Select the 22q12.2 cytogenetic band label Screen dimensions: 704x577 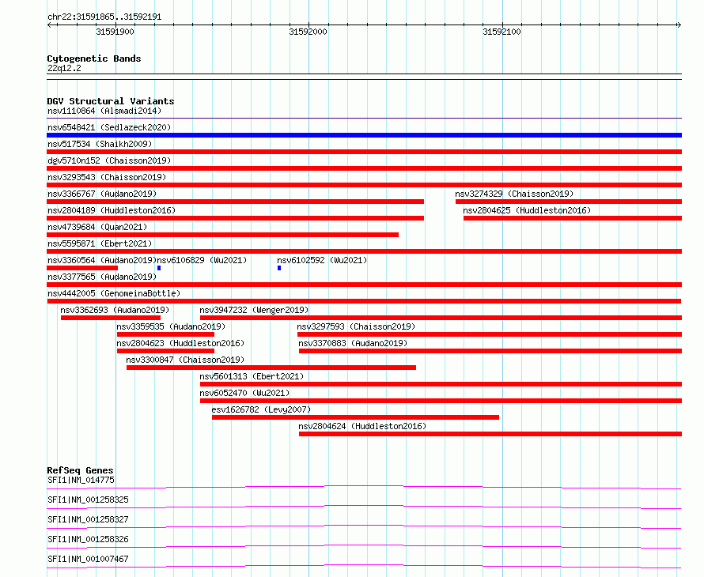(x=64, y=68)
